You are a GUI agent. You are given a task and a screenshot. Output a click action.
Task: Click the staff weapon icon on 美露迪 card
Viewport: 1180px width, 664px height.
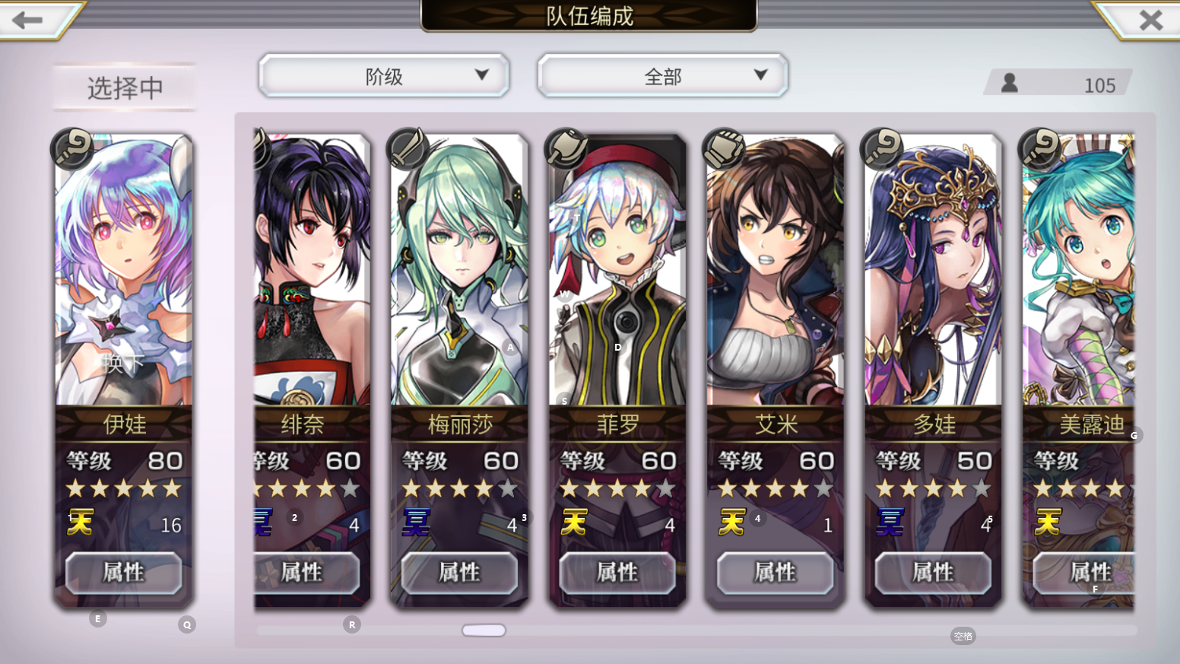click(1040, 148)
